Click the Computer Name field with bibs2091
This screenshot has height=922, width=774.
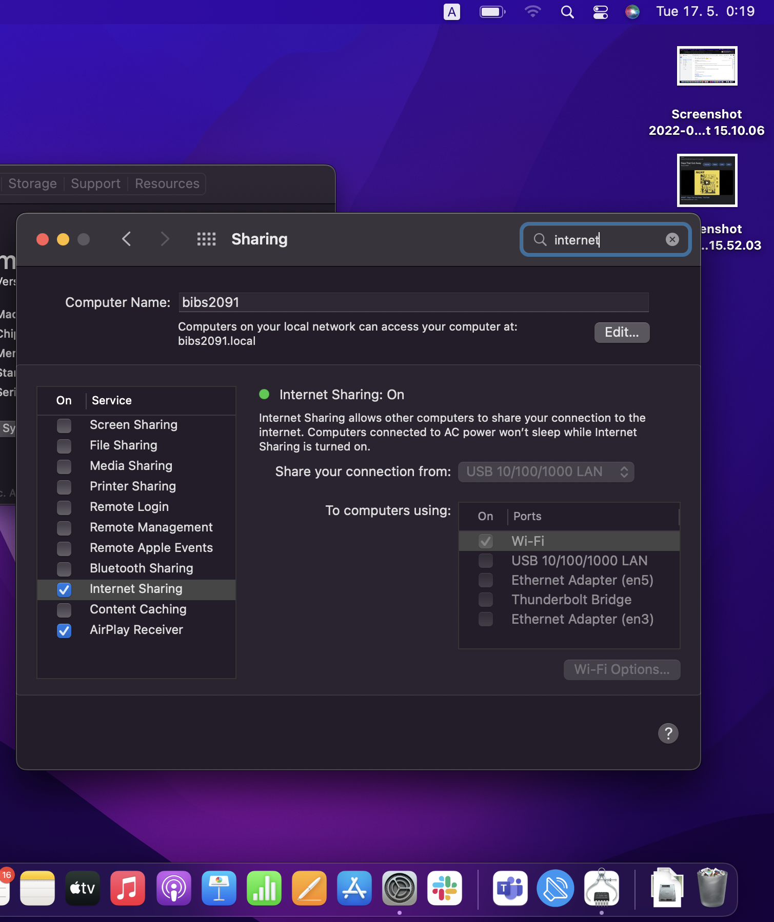413,302
